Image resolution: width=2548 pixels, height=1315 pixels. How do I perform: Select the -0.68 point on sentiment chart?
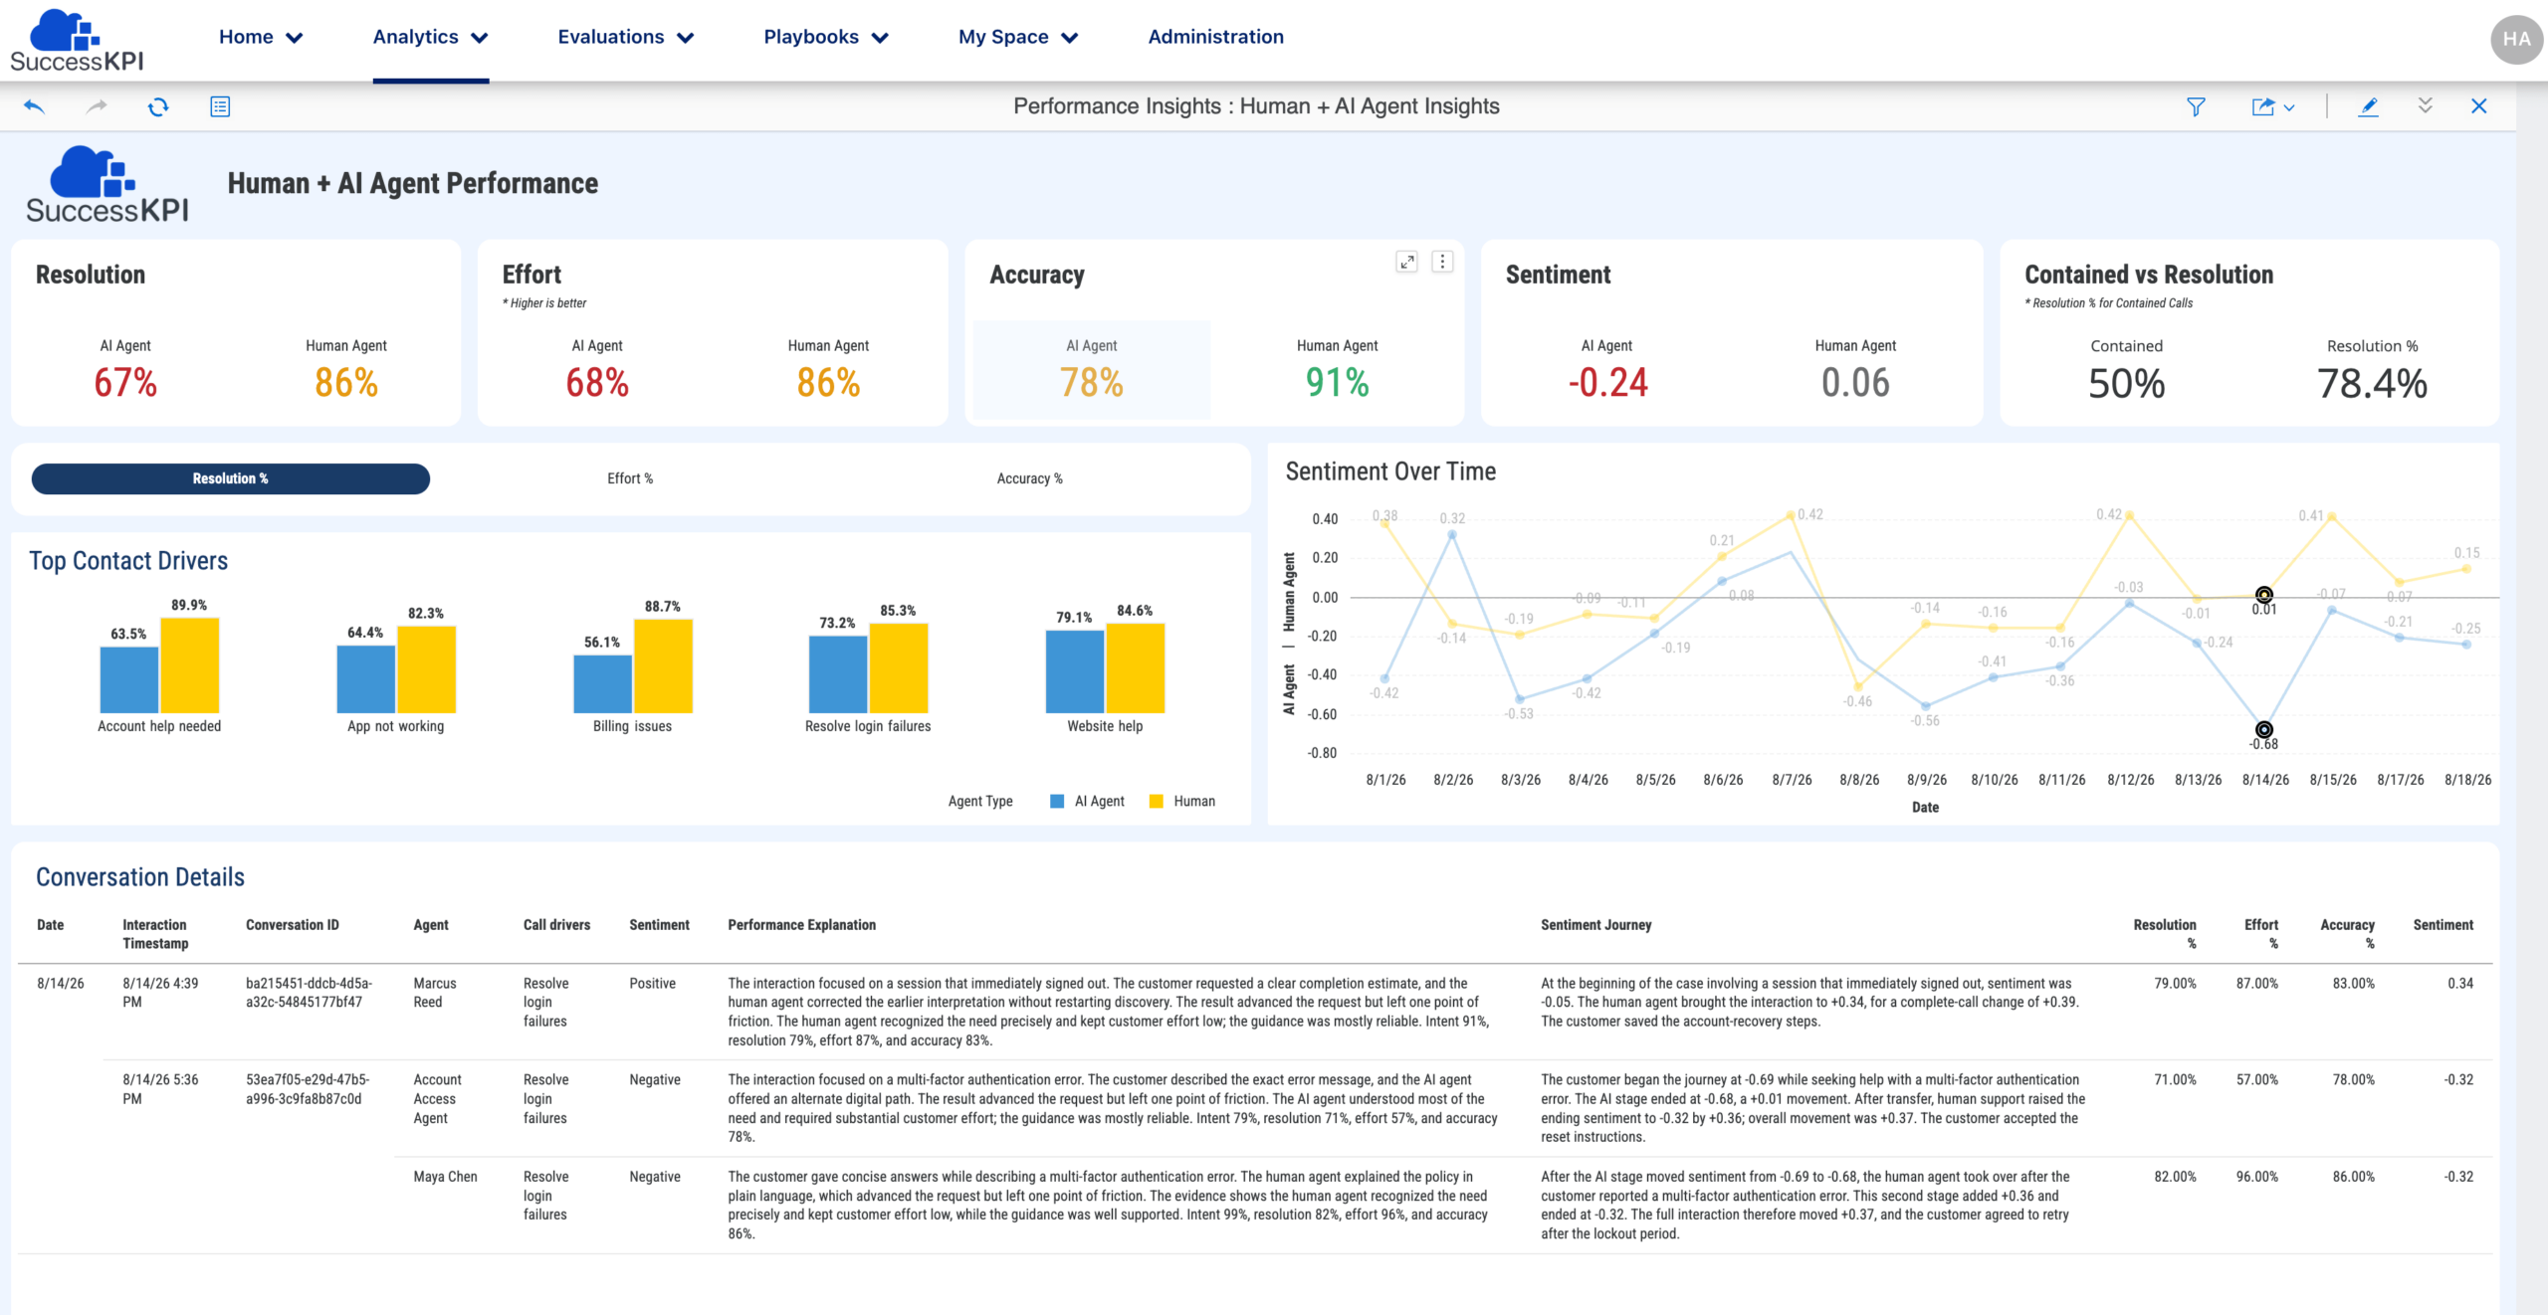2264,730
